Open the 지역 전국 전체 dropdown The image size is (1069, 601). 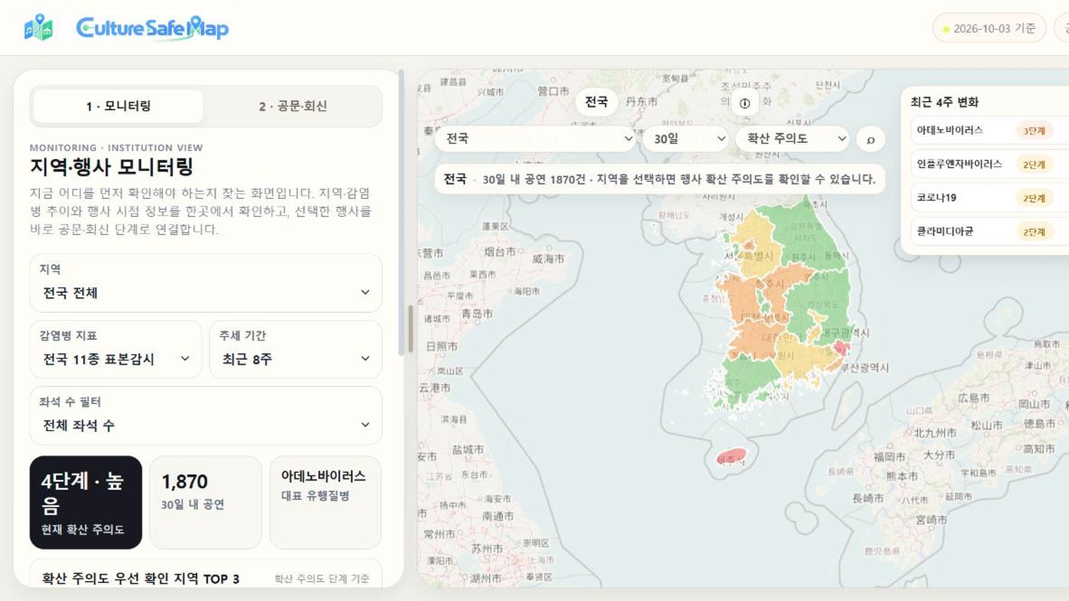tap(206, 282)
